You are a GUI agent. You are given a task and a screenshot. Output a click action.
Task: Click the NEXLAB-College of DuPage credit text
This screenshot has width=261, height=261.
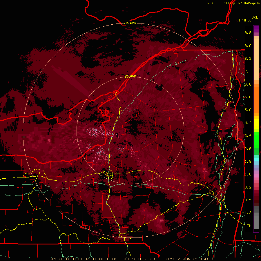[231, 3]
